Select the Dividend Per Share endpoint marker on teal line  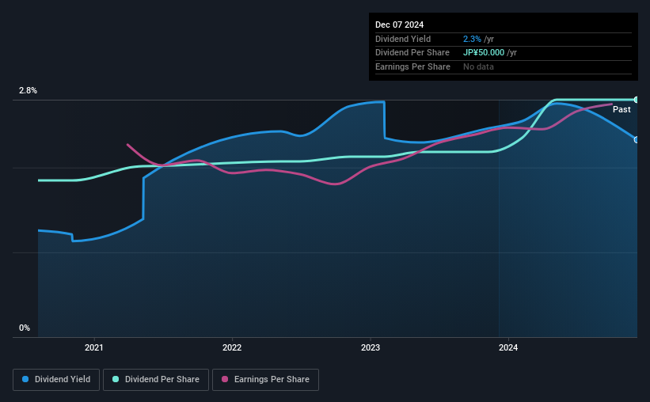pyautogui.click(x=637, y=100)
